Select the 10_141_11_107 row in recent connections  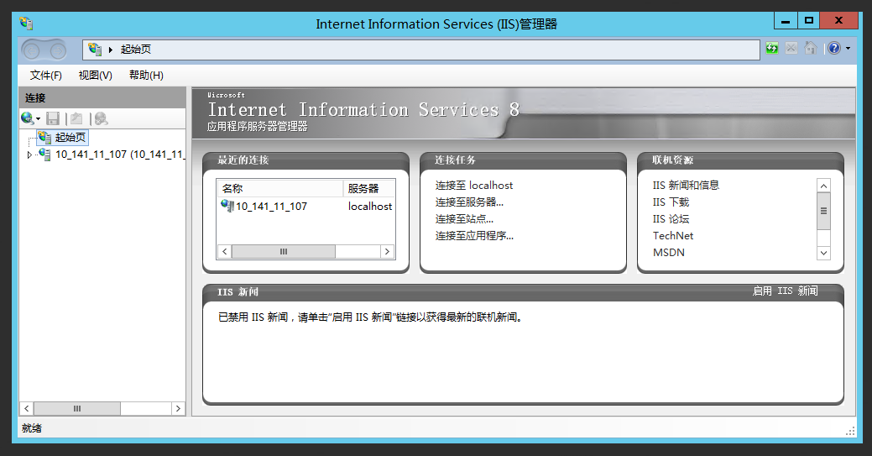click(270, 207)
